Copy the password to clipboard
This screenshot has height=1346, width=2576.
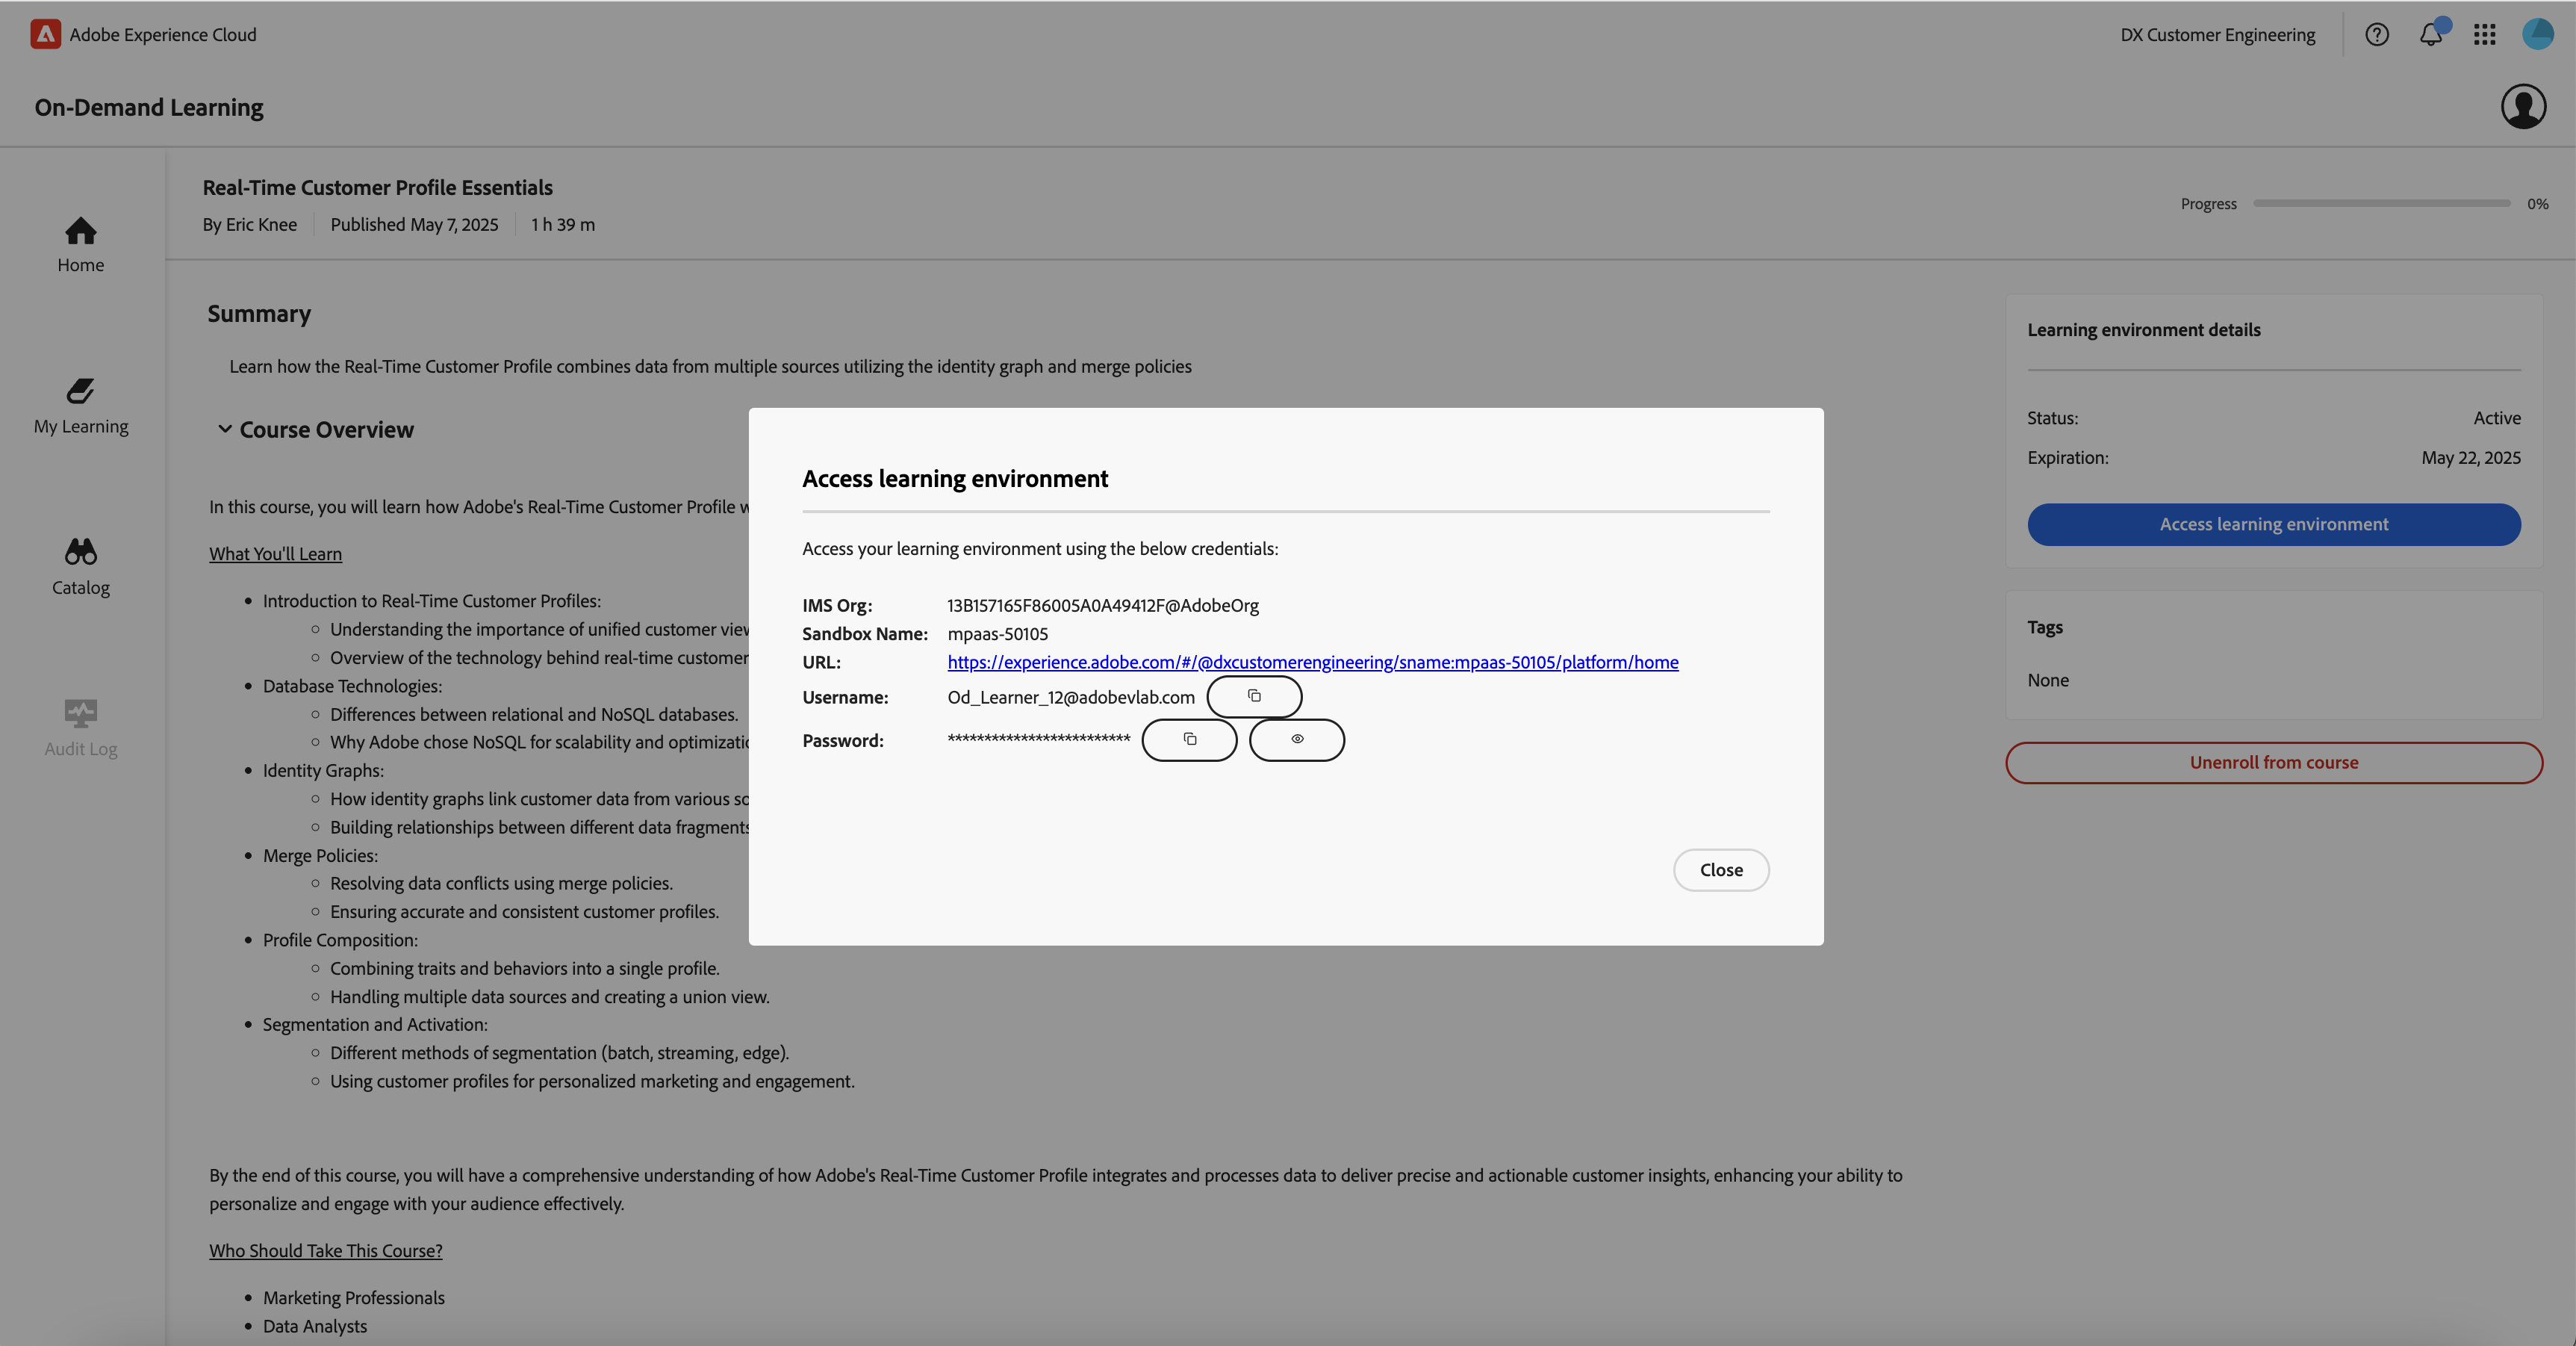coord(1189,739)
